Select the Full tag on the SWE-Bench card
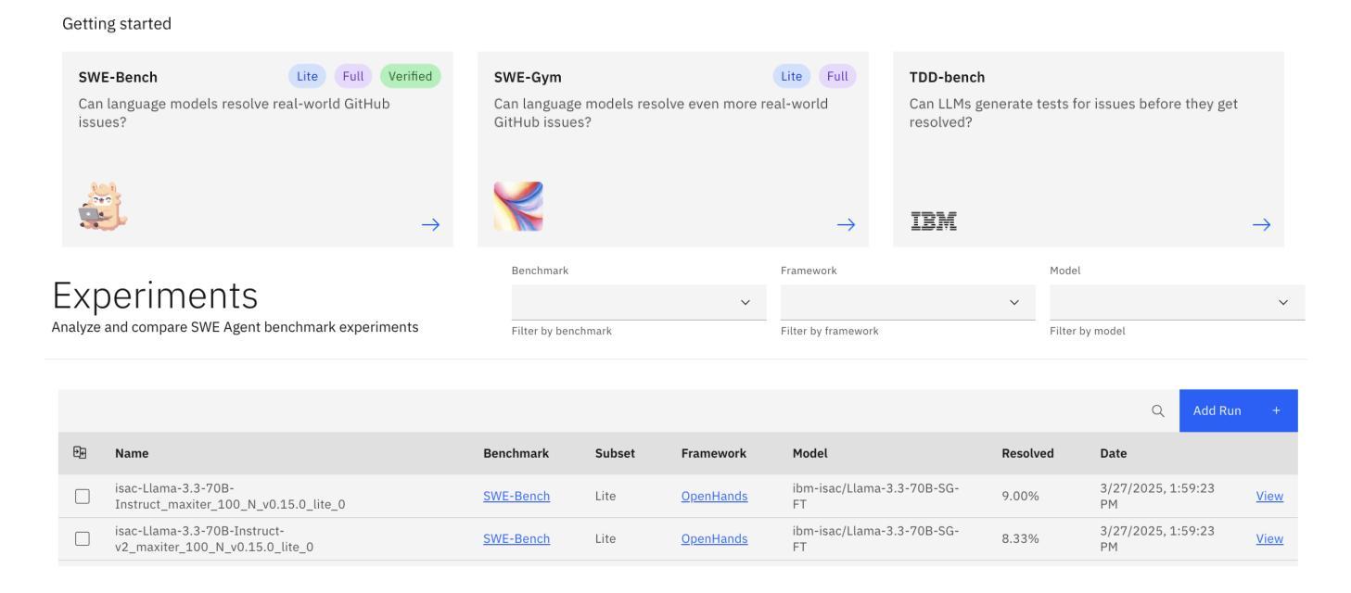 click(353, 76)
